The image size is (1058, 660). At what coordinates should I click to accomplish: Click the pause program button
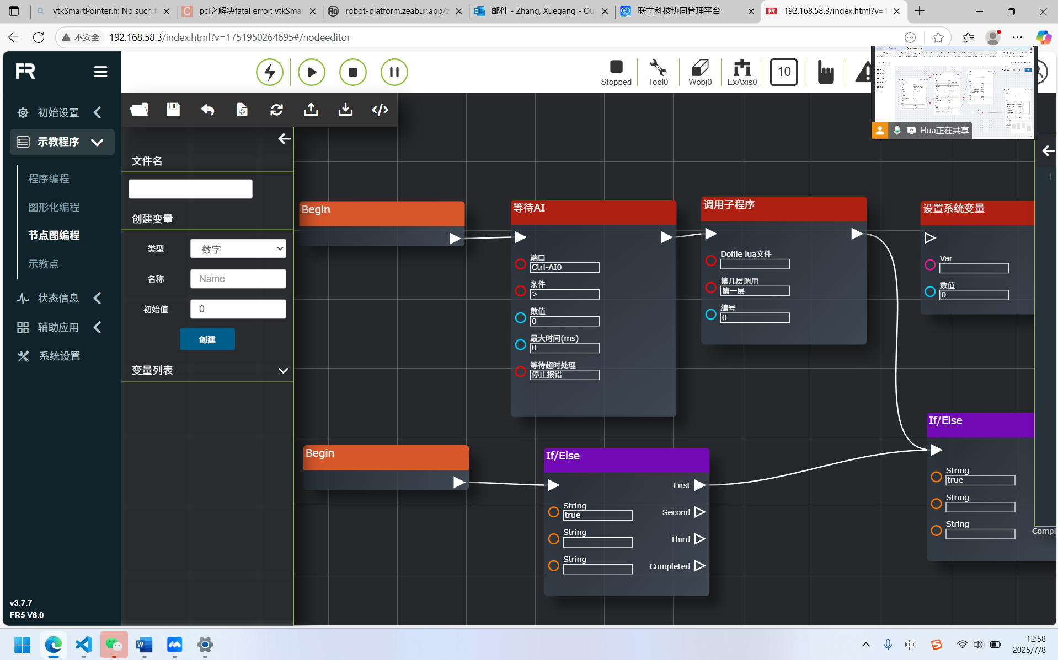point(394,72)
